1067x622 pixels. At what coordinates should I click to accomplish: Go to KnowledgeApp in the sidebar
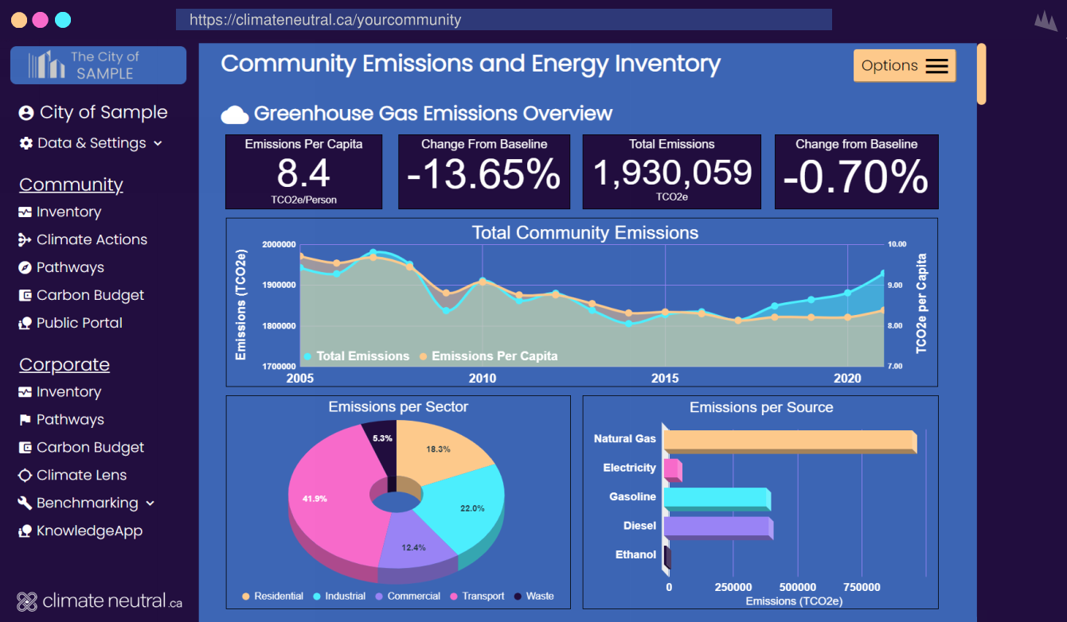point(89,531)
